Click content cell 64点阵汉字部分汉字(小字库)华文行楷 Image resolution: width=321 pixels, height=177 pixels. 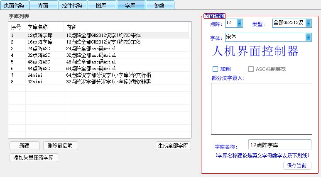coord(108,75)
